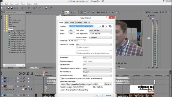
Task: Toggle Swap Left/Right checkbox
Action: [x=77, y=47]
